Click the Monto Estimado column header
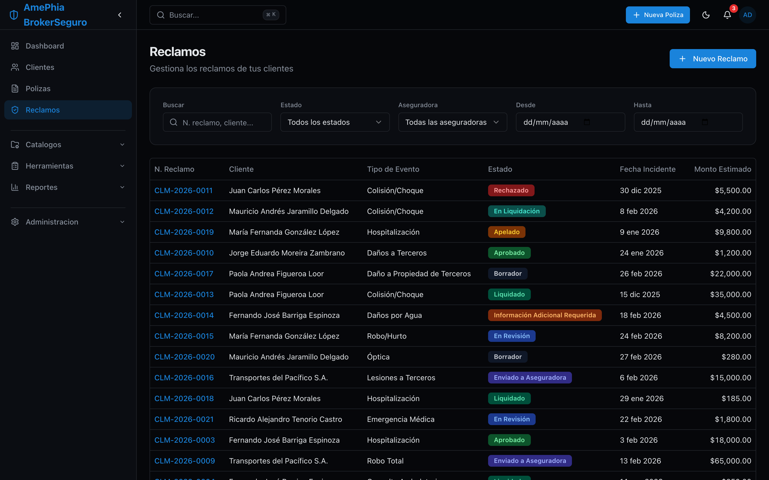Image resolution: width=769 pixels, height=480 pixels. tap(723, 169)
